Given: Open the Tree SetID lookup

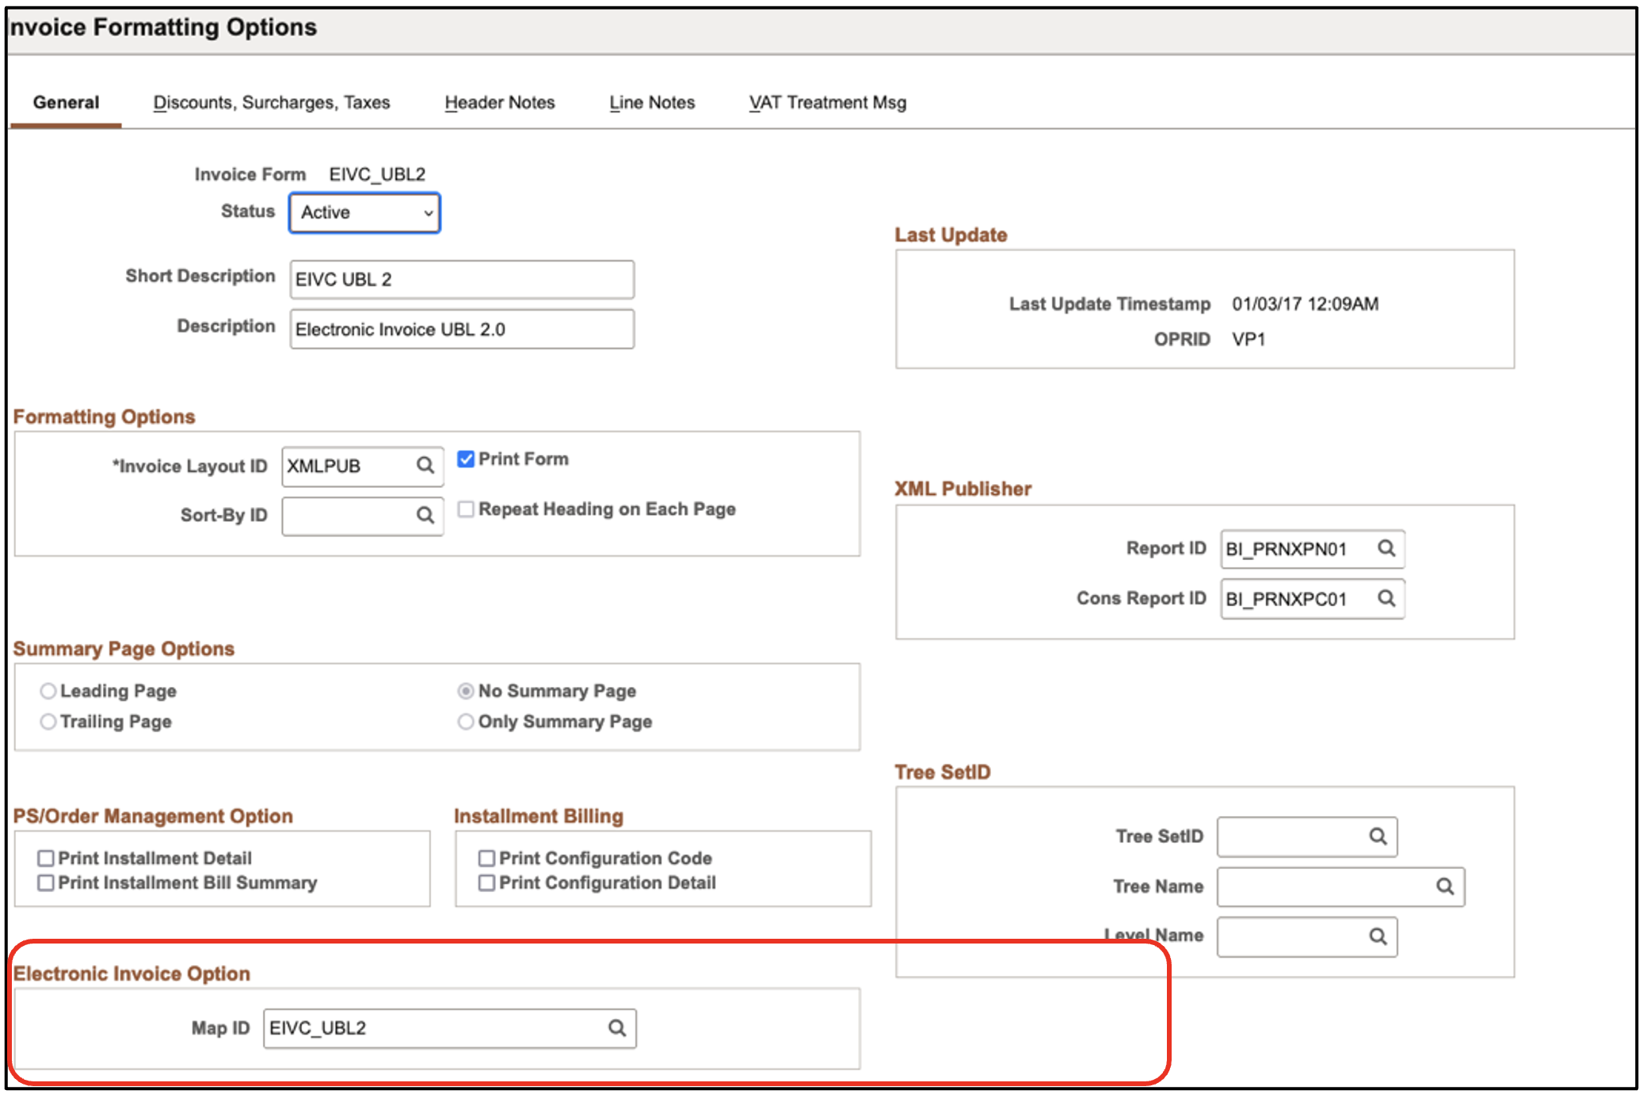Looking at the screenshot, I should pos(1378,836).
